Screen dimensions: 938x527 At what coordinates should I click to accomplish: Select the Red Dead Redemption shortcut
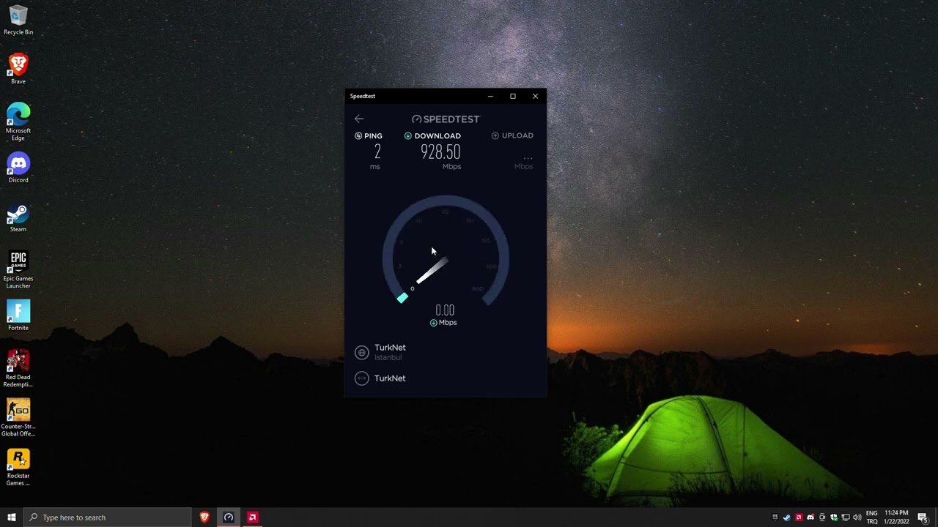[18, 369]
